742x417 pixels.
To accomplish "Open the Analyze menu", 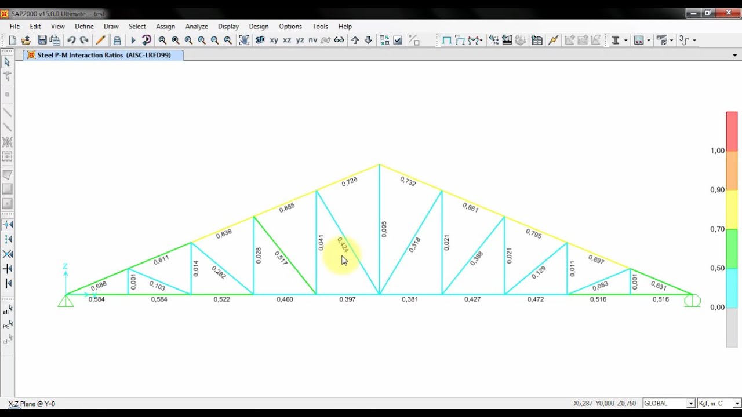I will [197, 26].
